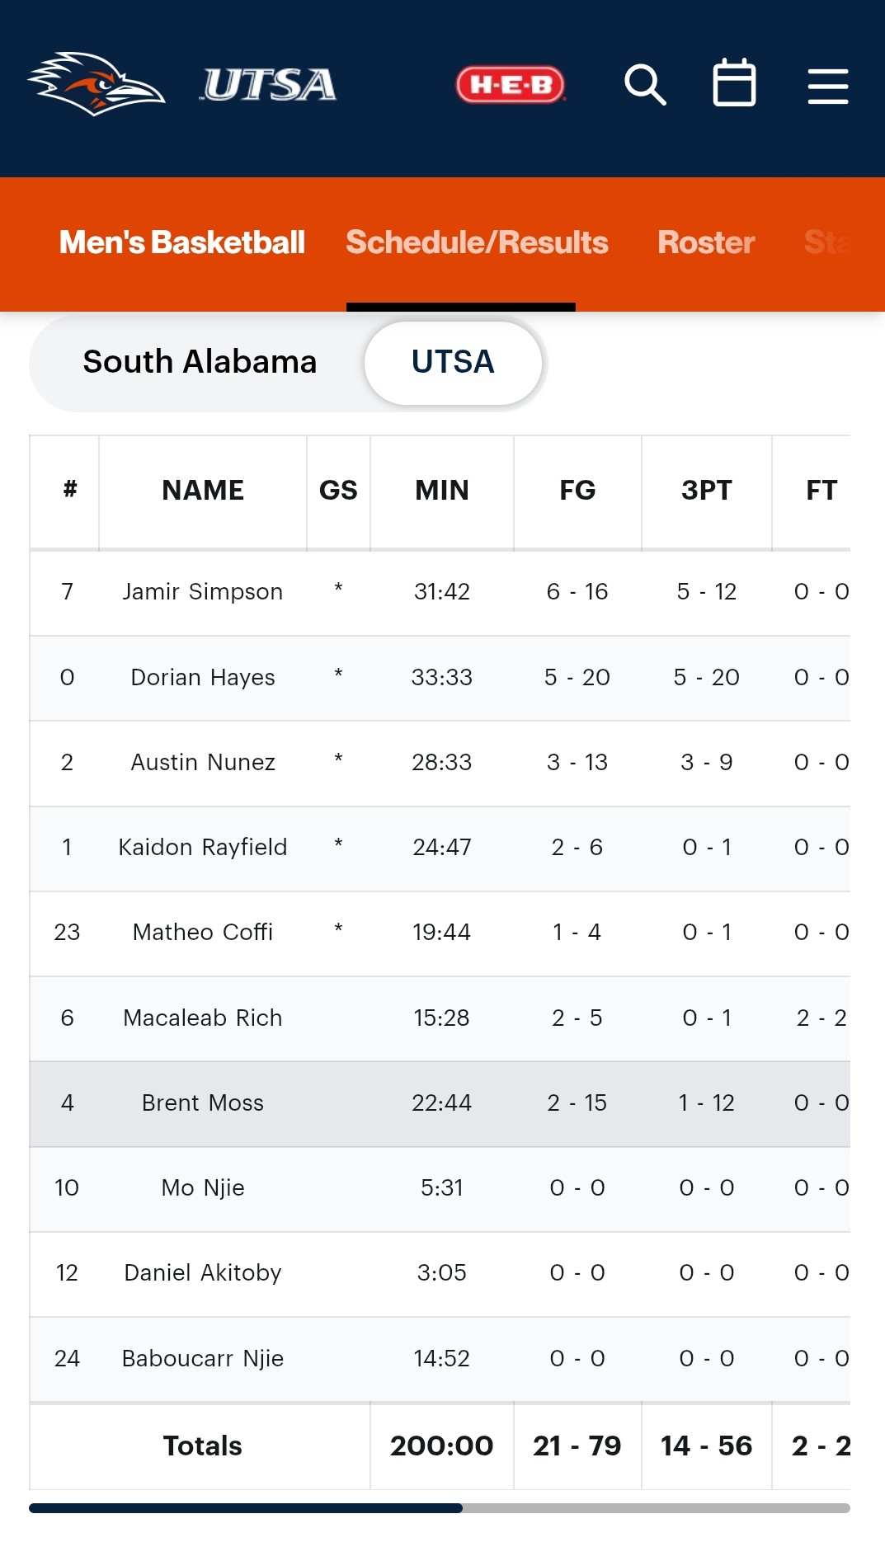
Task: Click the NAME column header
Action: (x=203, y=491)
